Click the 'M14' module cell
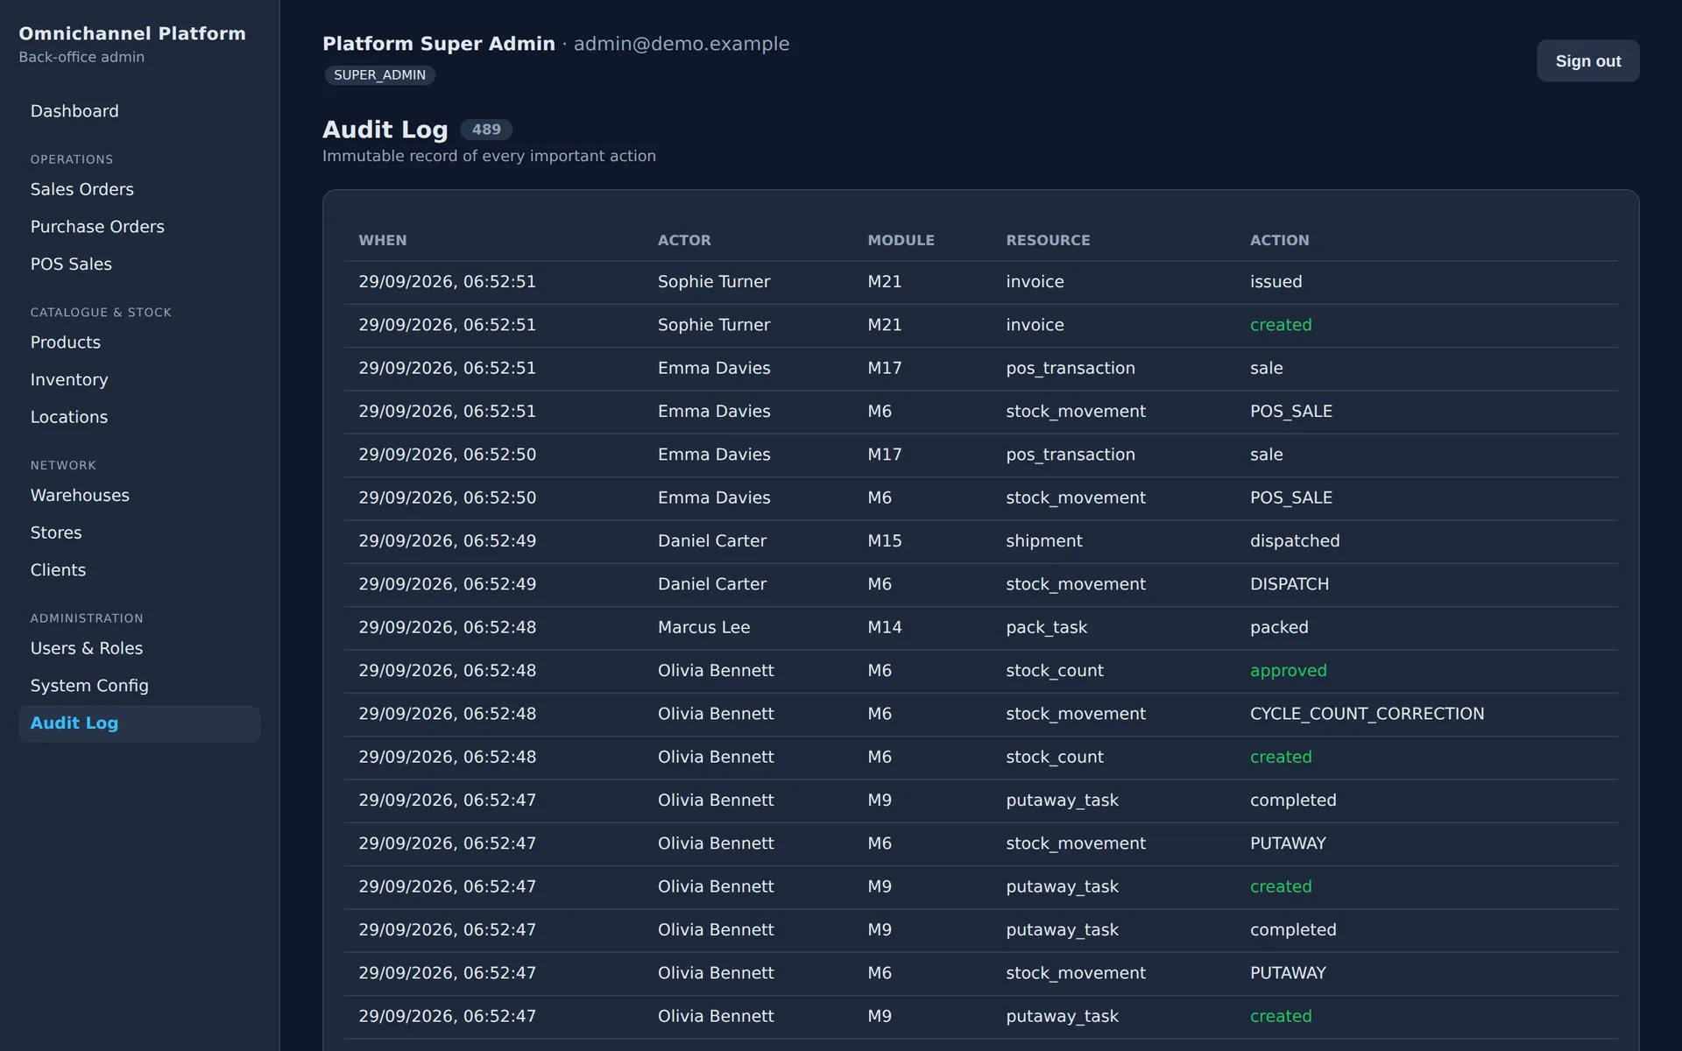This screenshot has height=1051, width=1682. (x=884, y=627)
